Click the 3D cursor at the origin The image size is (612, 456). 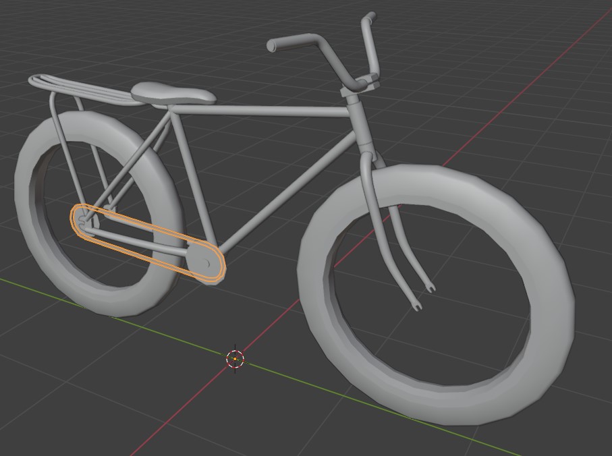(235, 359)
